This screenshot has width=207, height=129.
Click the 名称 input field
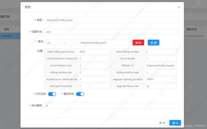point(112,20)
